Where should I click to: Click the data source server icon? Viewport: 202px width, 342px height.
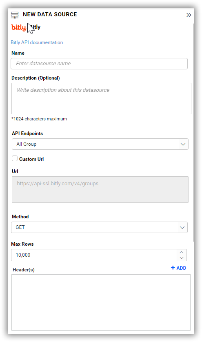(x=15, y=15)
